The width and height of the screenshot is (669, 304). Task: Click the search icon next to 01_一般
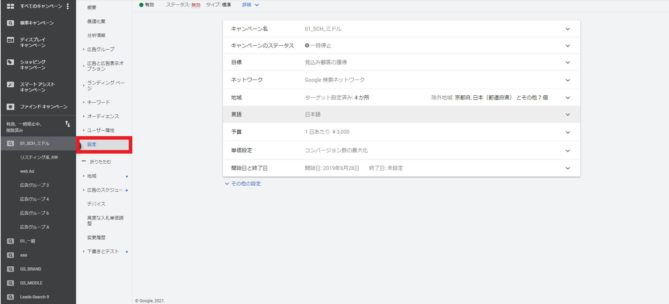tap(10, 241)
